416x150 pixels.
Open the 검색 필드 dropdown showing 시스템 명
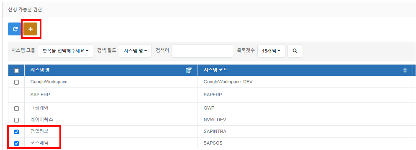(x=135, y=51)
